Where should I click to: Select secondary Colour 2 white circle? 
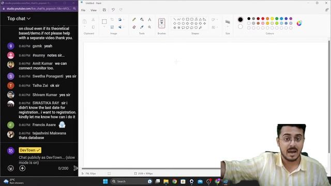click(240, 26)
